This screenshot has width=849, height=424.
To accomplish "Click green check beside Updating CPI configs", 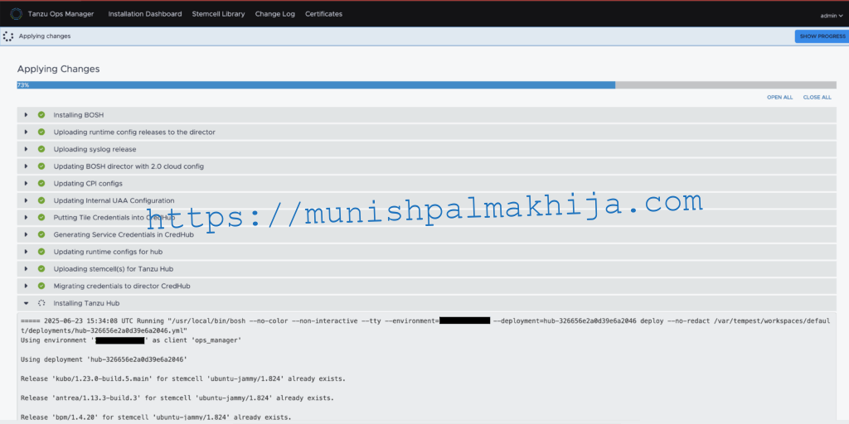I will tap(41, 183).
